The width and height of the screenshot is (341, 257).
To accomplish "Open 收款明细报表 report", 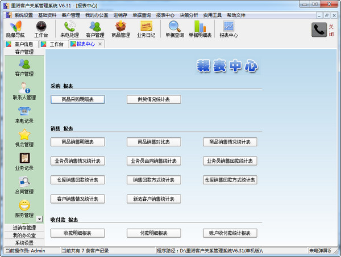I will point(78,233).
